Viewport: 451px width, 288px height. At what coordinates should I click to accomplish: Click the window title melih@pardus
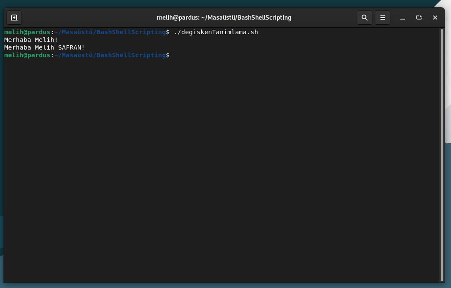coord(224,18)
